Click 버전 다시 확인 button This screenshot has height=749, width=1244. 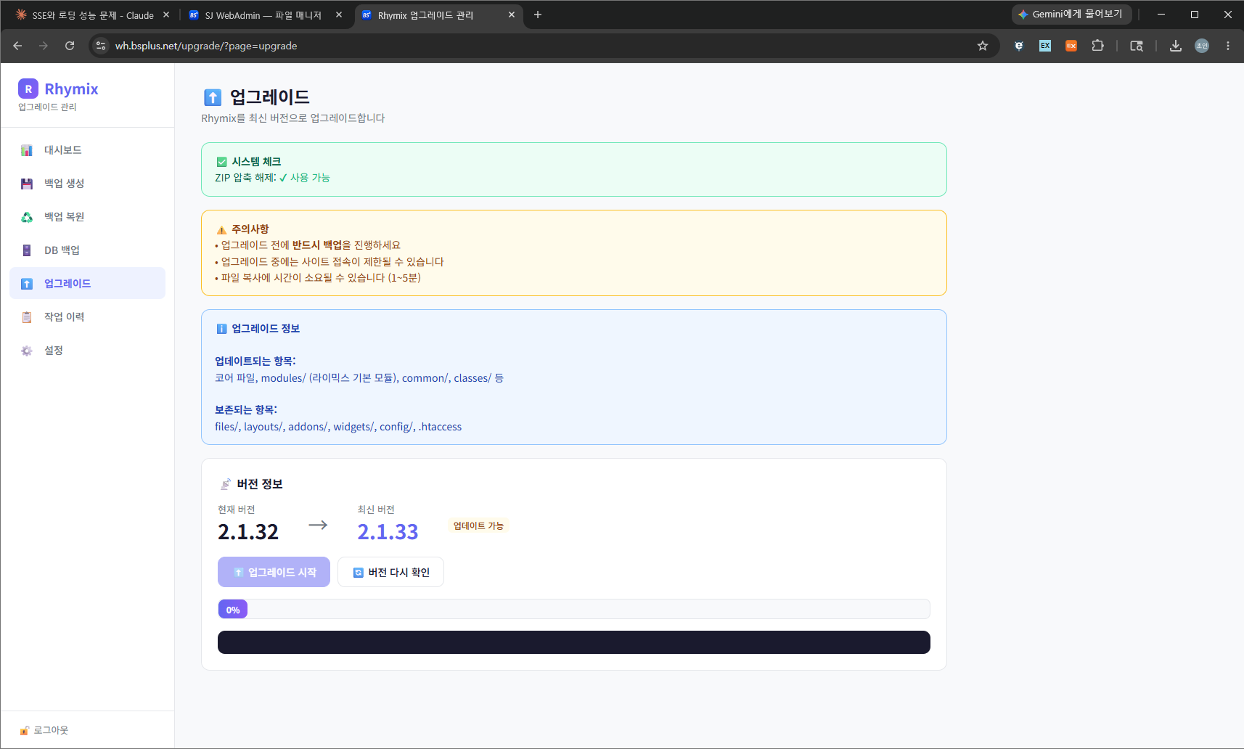click(390, 572)
